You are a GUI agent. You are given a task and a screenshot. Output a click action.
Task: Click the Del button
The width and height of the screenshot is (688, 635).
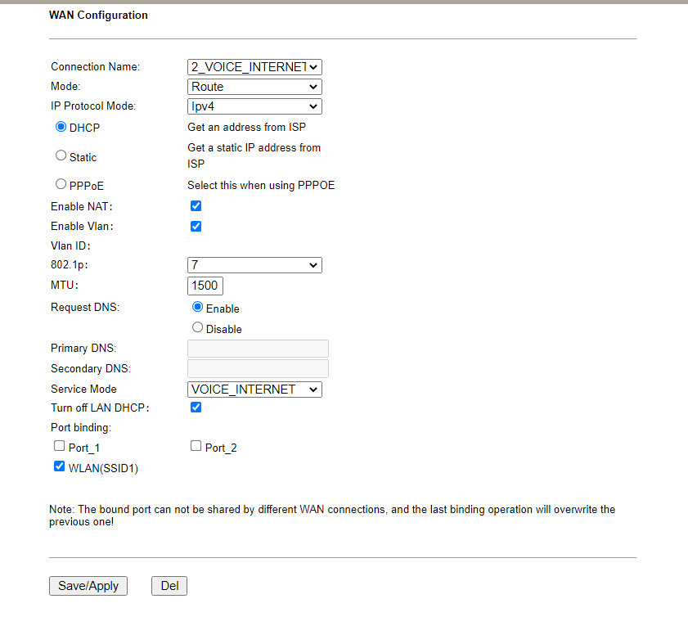[169, 586]
